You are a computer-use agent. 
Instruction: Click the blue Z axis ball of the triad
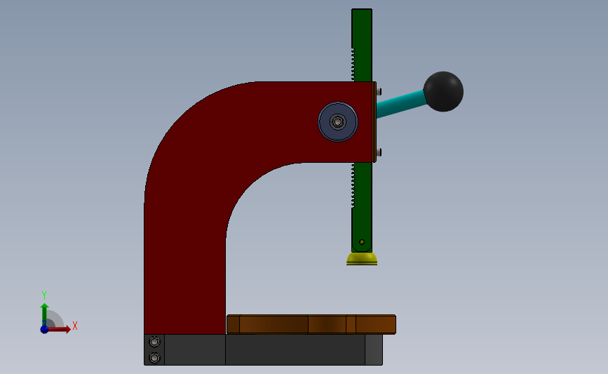point(45,329)
